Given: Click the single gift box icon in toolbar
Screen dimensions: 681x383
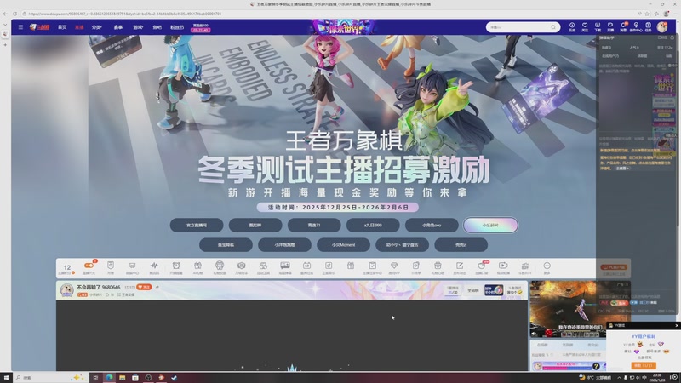Looking at the screenshot, I should tap(351, 266).
